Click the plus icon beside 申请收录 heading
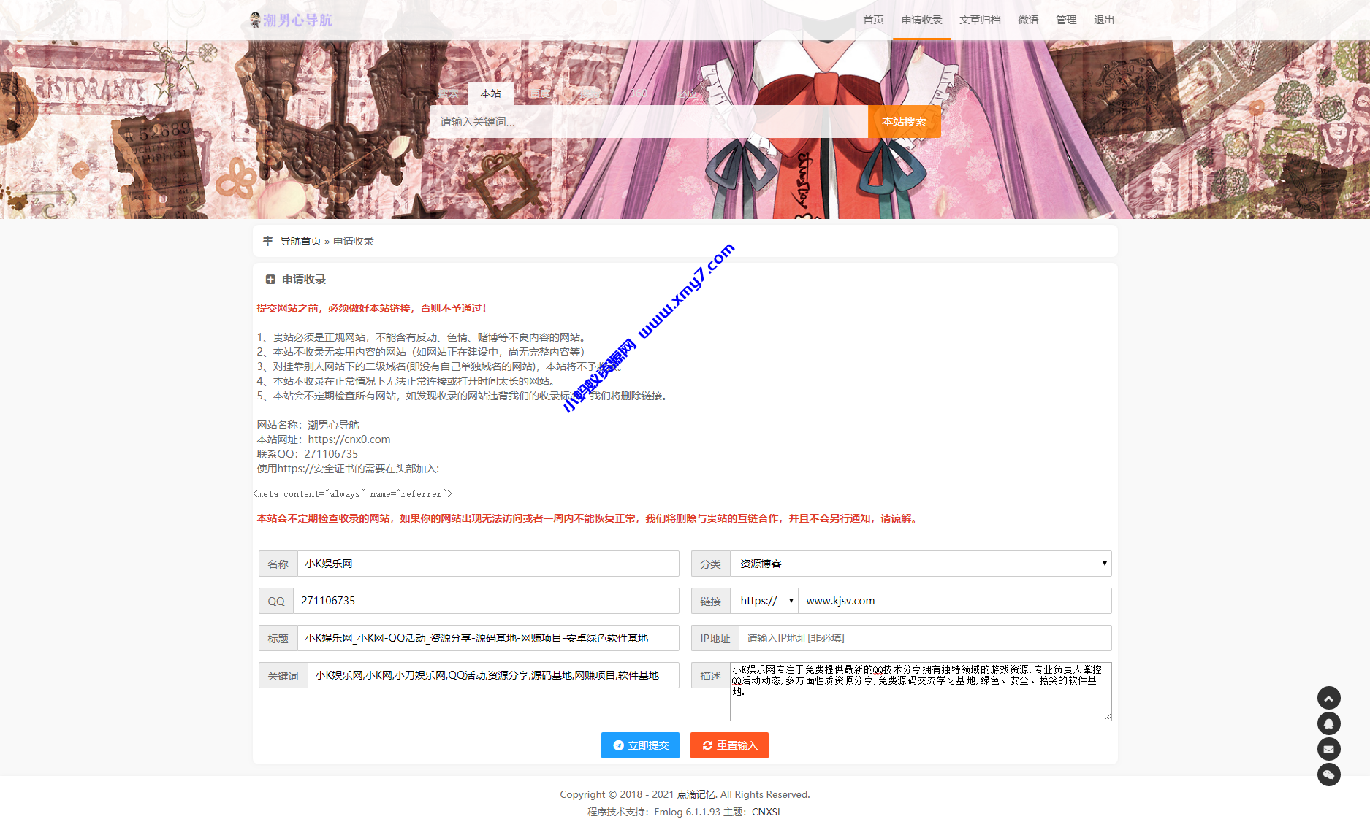Screen dimensions: 1370x830 point(269,279)
